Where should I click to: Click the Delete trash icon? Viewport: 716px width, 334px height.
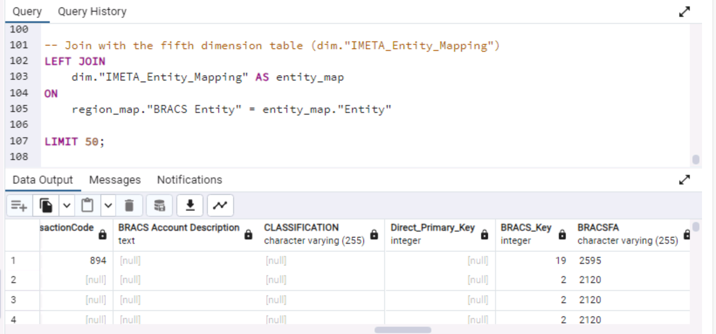(x=129, y=205)
